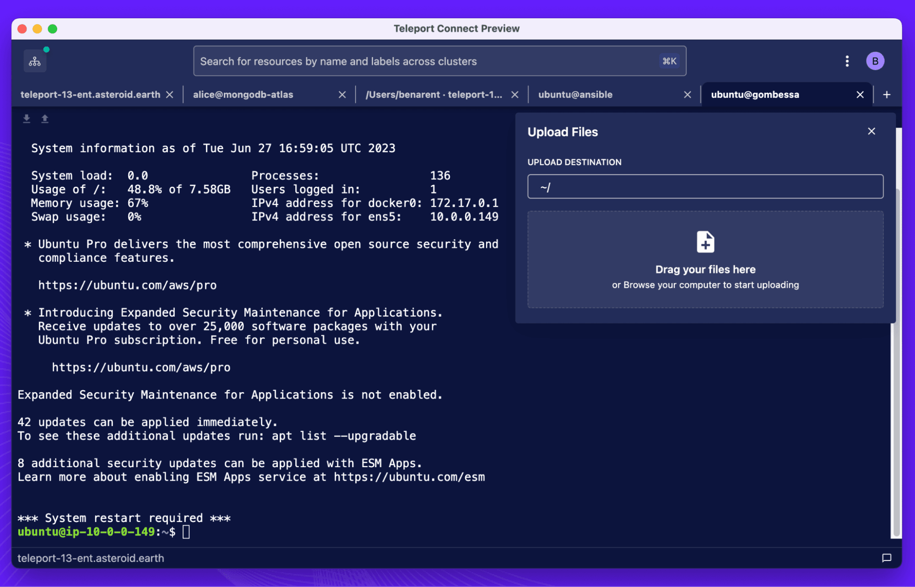Close the alice@mongodb-atlas tab
Screen dimensions: 915x587
tap(342, 95)
